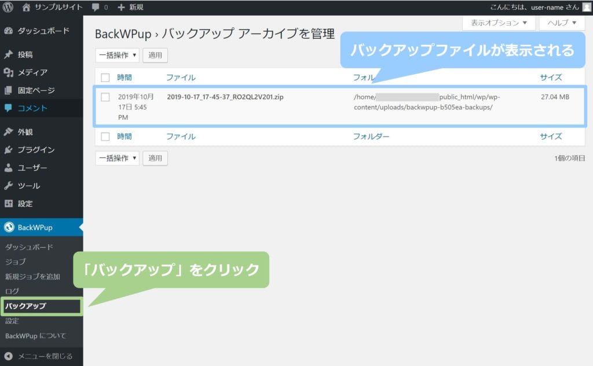Sort by the サイズ column header
The image size is (593, 366).
[x=551, y=78]
